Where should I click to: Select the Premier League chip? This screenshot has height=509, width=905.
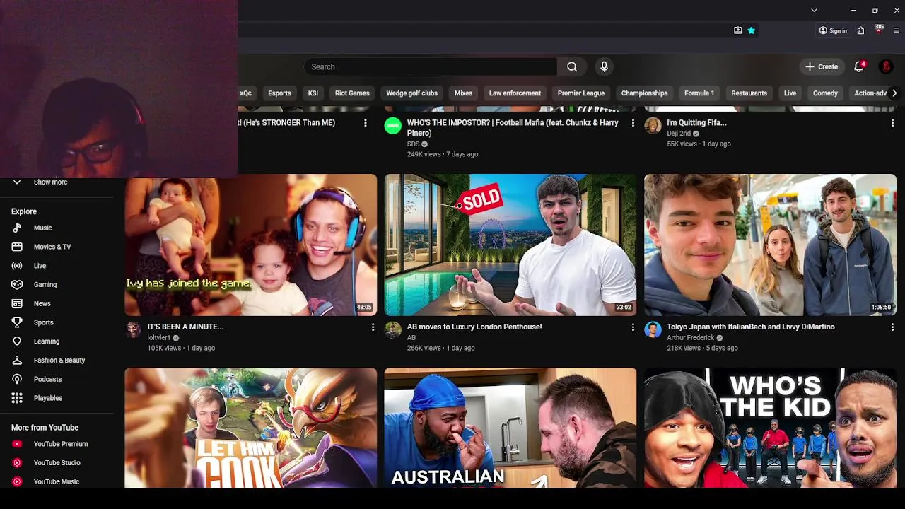pyautogui.click(x=580, y=93)
